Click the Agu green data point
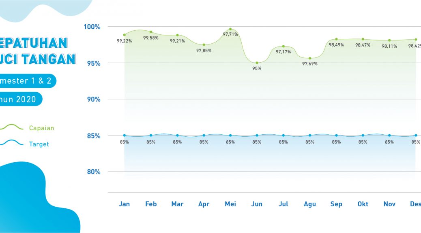Viewport: 421px width, 233px height. click(x=310, y=58)
